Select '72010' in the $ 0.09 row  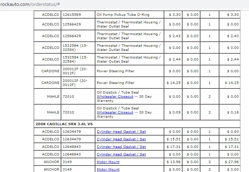[x=68, y=112]
